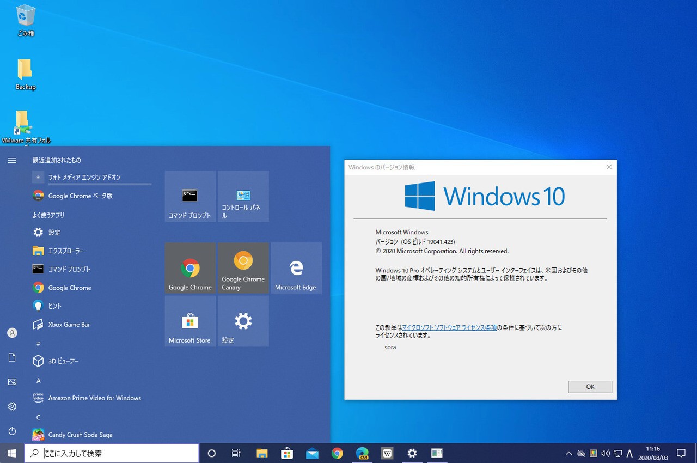Image resolution: width=697 pixels, height=463 pixels.
Task: Open the Microsoft Store tile
Action: (190, 321)
